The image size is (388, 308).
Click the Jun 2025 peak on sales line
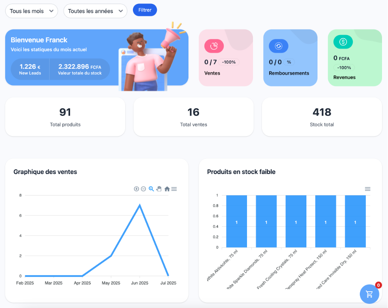(x=140, y=205)
